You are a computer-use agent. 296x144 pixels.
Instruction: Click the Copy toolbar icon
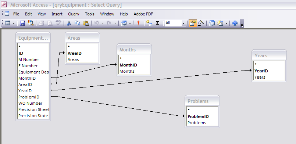77,23
